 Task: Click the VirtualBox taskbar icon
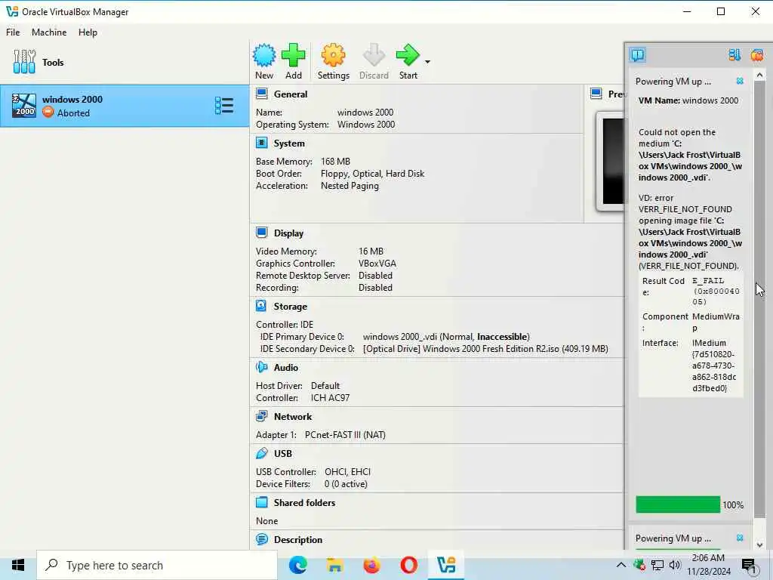point(445,565)
